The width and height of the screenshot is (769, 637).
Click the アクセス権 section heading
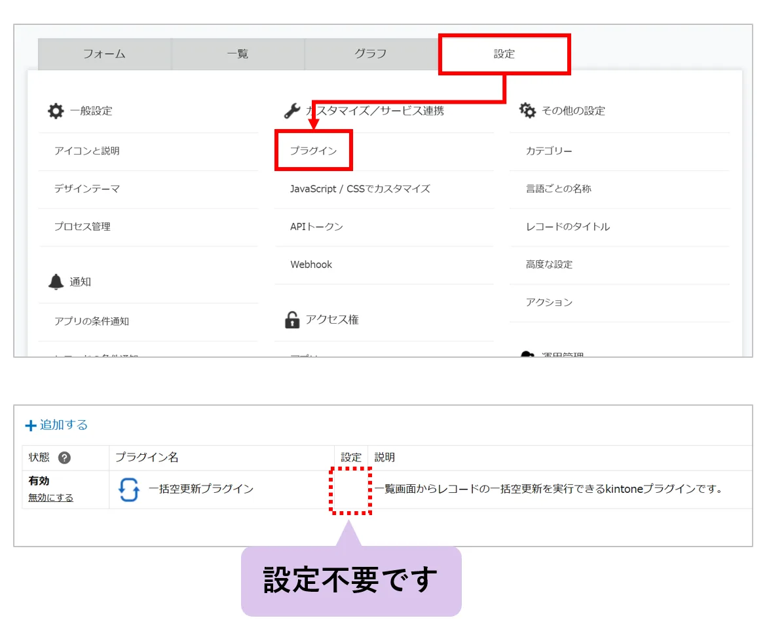[x=333, y=319]
